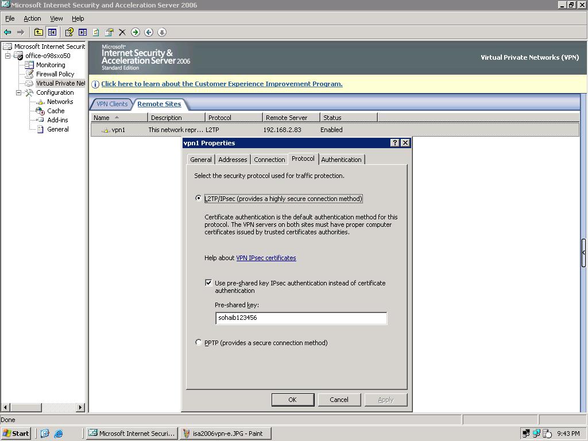
Task: Uncheck Use pre-shared key IPsec authentication
Action: 208,283
